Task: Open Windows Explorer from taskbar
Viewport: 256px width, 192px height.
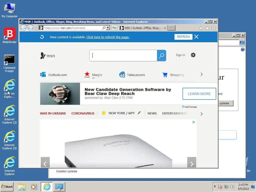Action: pos(22,186)
